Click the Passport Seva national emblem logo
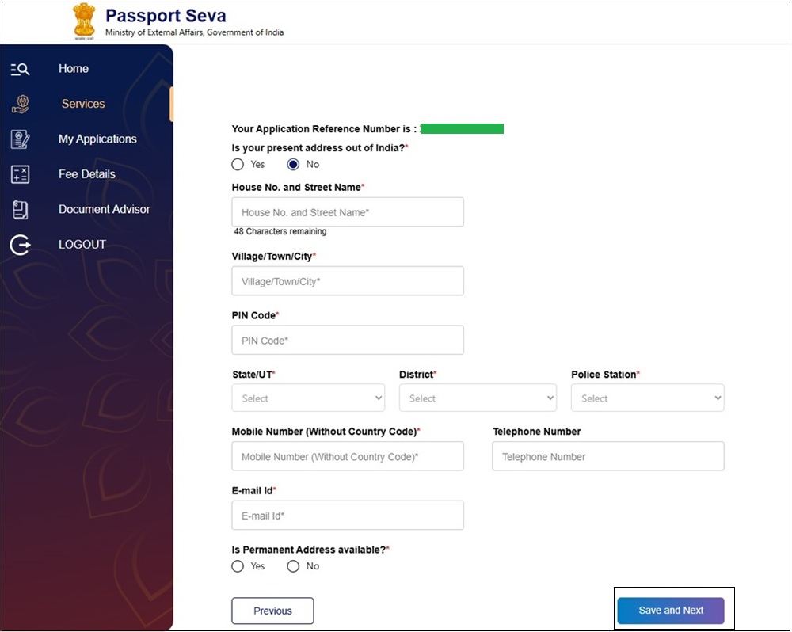Screen dimensions: 792x632 pos(84,21)
